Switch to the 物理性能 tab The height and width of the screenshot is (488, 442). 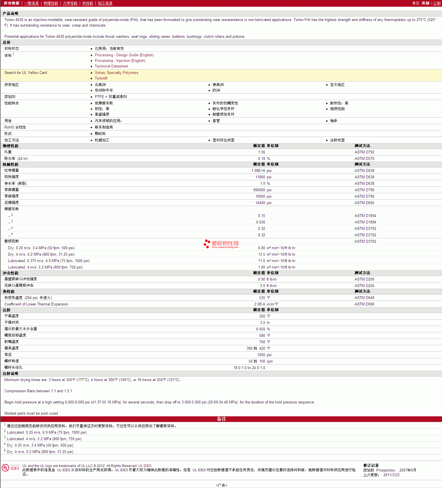51,3
